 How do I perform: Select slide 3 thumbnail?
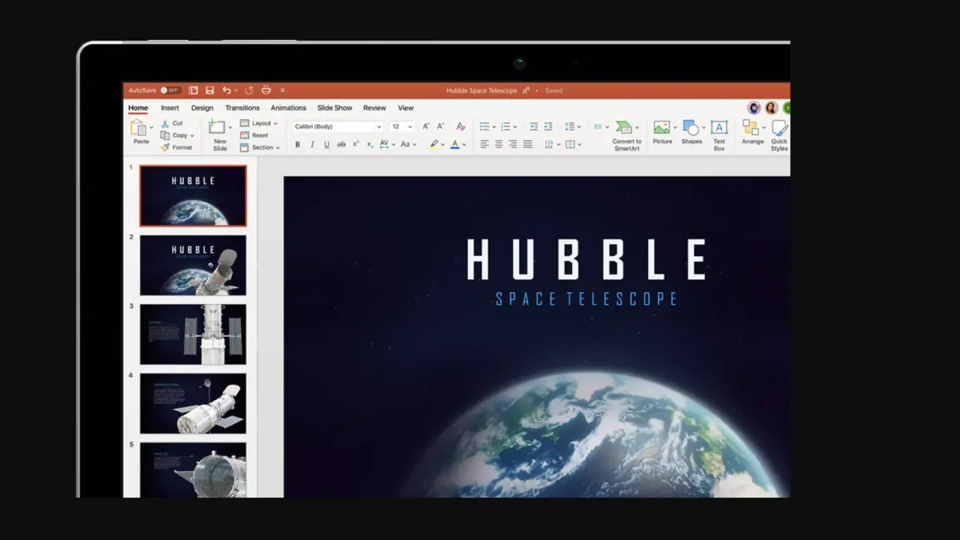point(193,334)
